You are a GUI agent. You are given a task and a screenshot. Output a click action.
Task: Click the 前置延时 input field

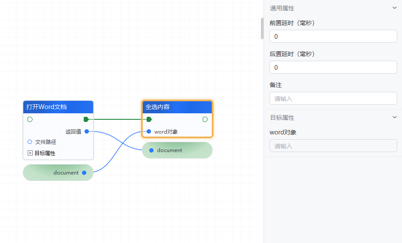point(333,36)
